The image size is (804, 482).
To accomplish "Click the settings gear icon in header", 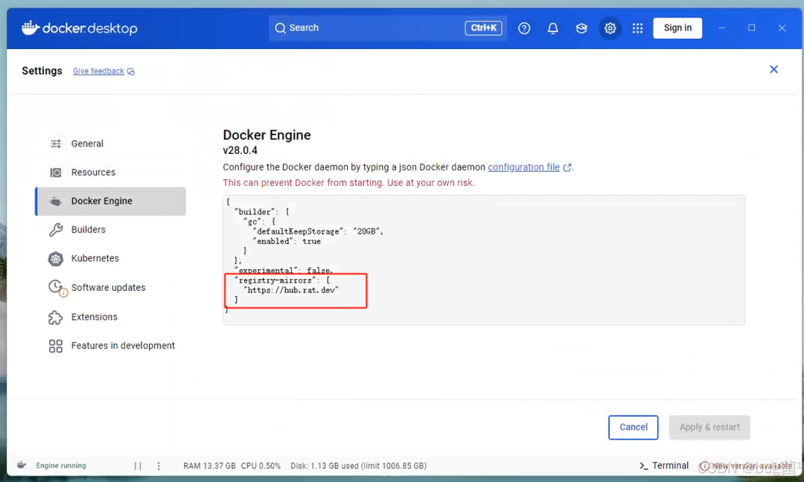I will tap(610, 28).
